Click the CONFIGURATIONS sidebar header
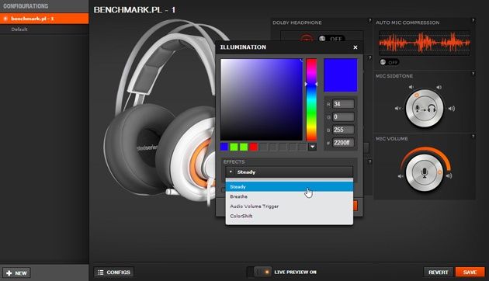This screenshot has width=489, height=281. coord(26,6)
